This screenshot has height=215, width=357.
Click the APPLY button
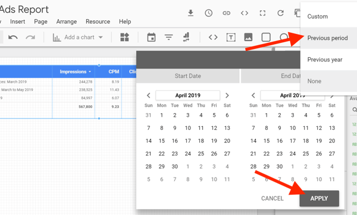click(319, 198)
